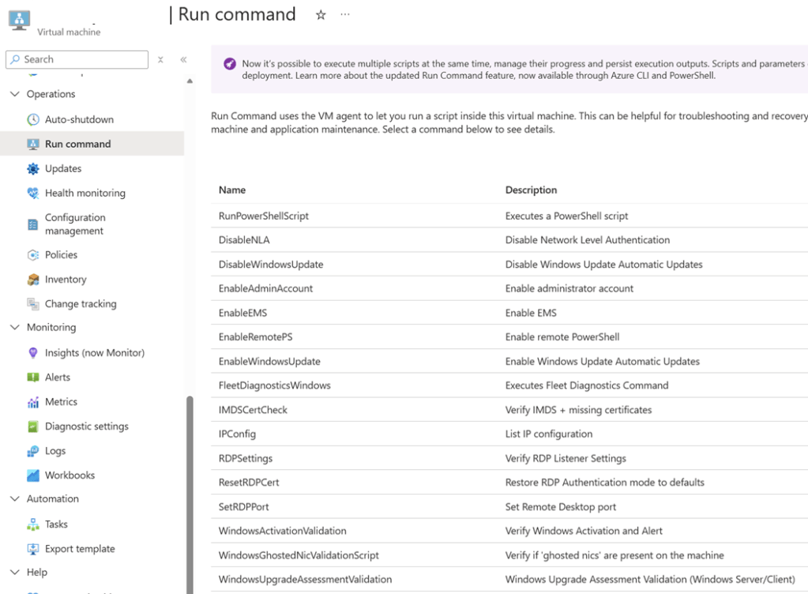Collapse the Automation section
808x594 pixels.
click(14, 499)
